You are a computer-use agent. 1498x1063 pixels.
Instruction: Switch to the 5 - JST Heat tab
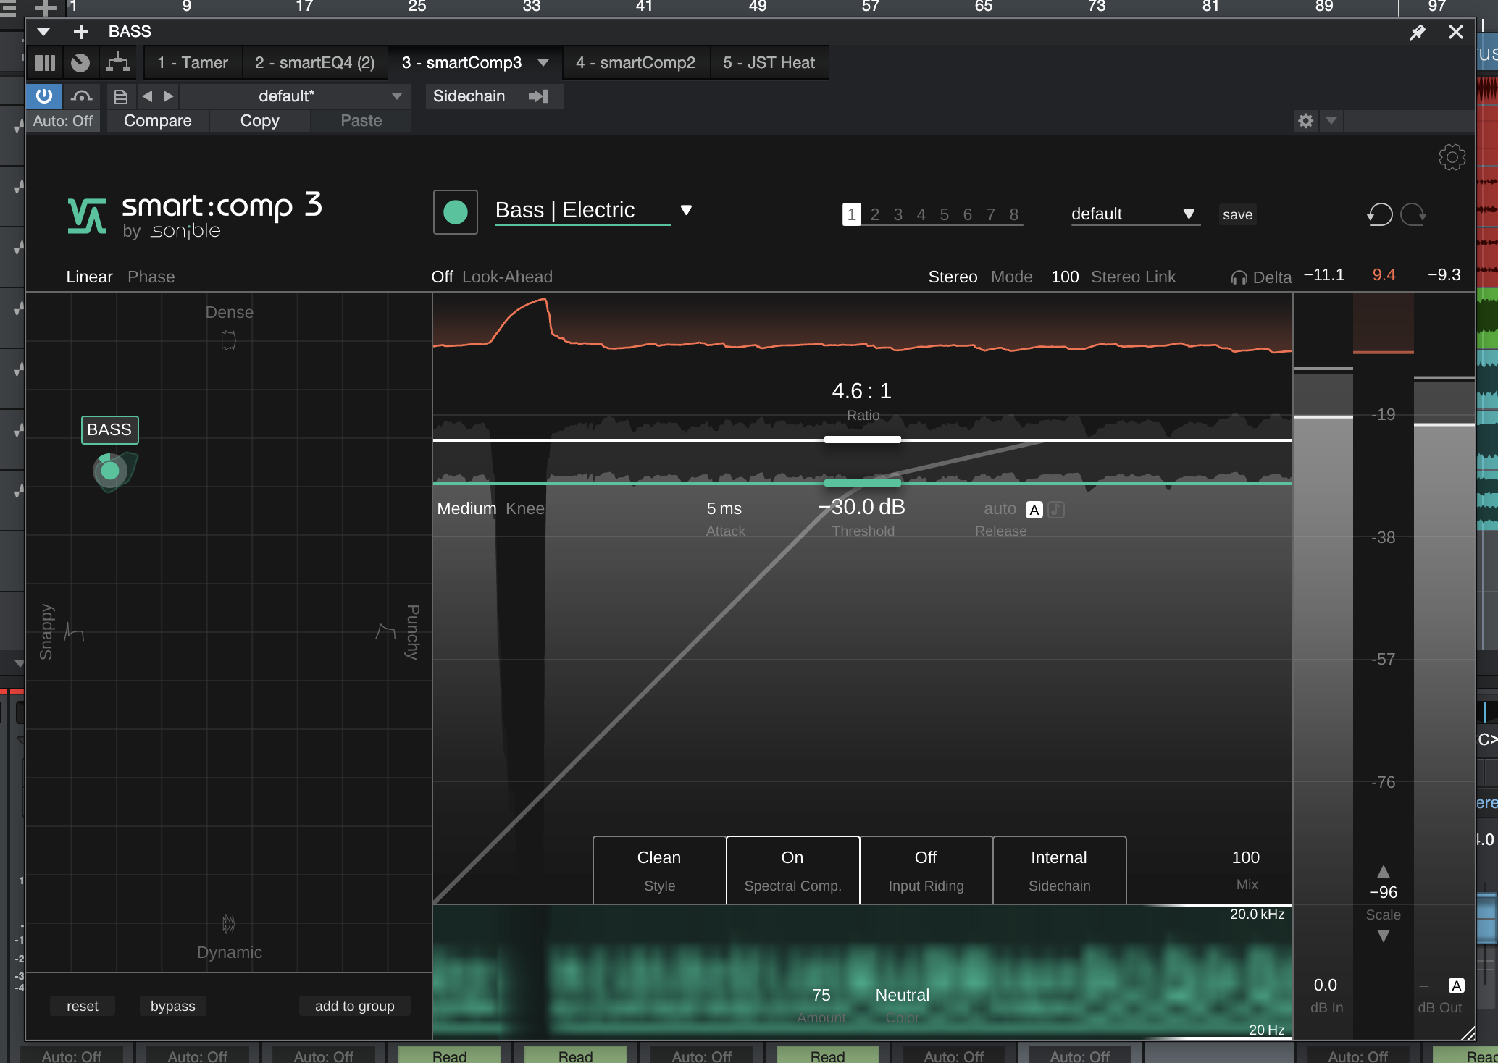click(x=769, y=63)
